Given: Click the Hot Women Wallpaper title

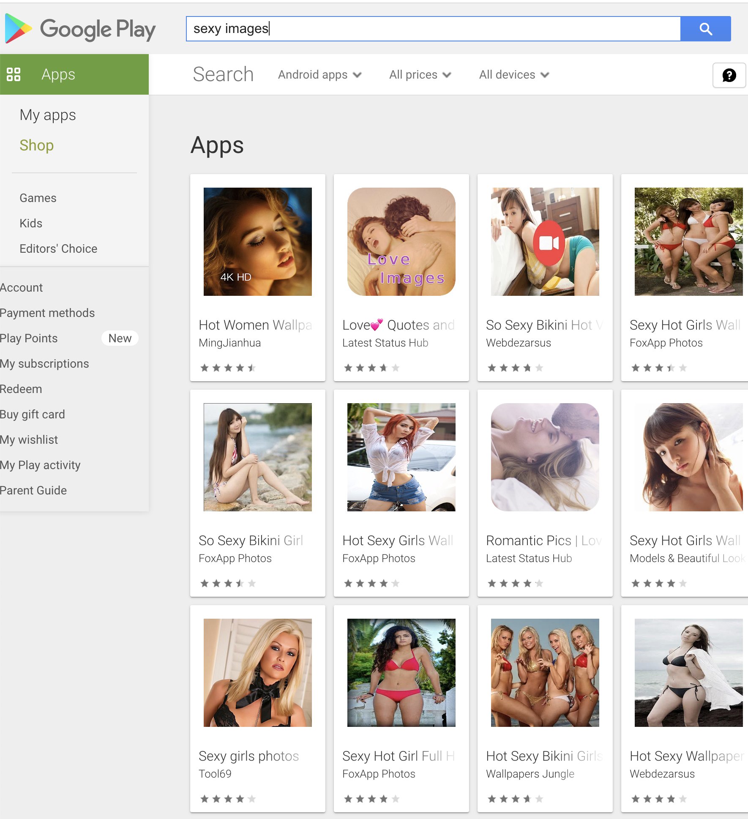Looking at the screenshot, I should pos(256,325).
